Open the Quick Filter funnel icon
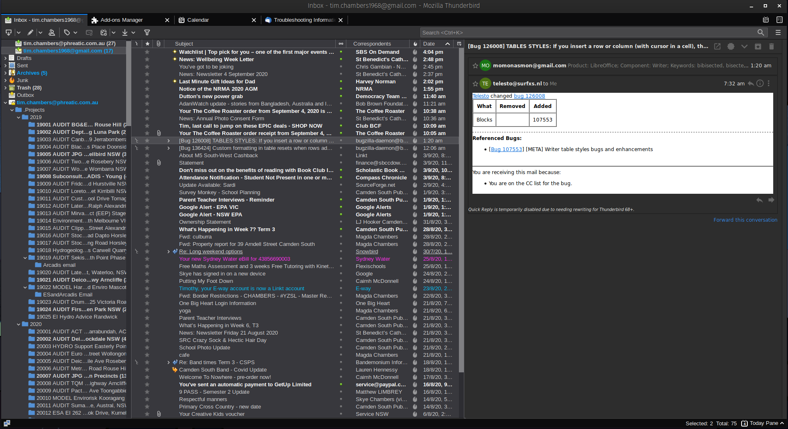This screenshot has width=788, height=429. [147, 32]
